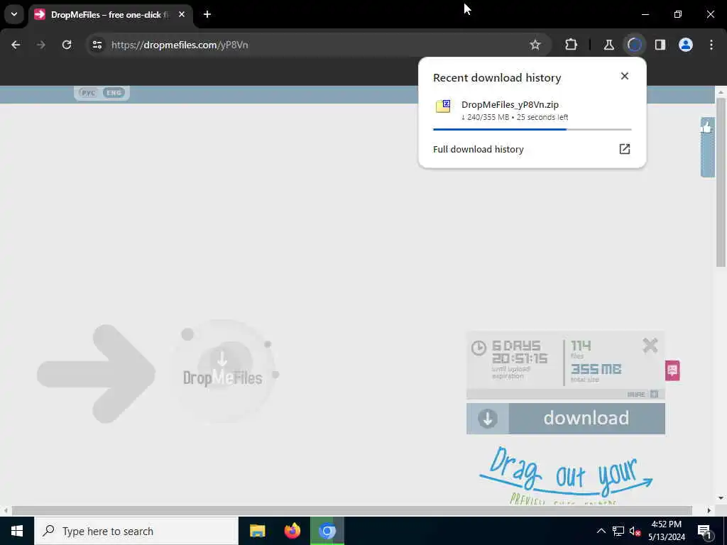Viewport: 727px width, 545px height.
Task: Open Chrome's three-dot menu
Action: [x=711, y=45]
